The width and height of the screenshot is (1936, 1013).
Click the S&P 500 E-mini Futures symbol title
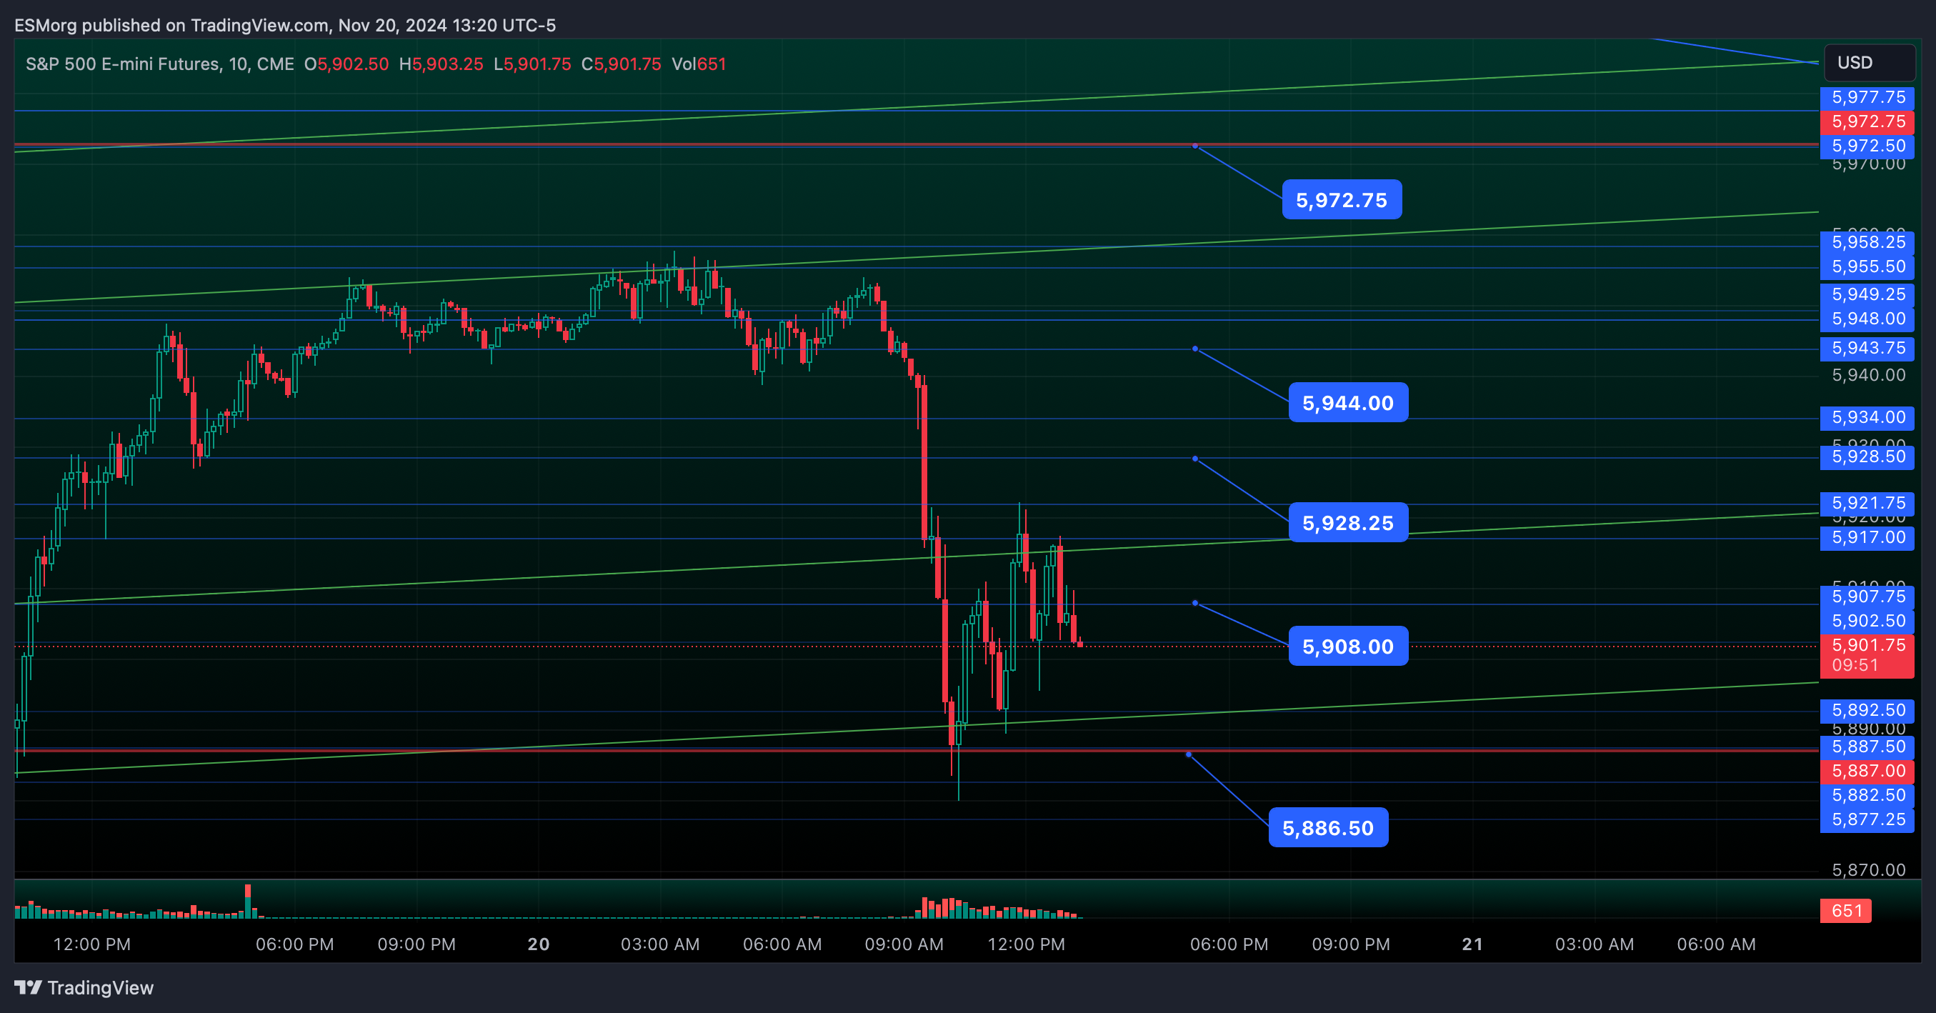(160, 64)
